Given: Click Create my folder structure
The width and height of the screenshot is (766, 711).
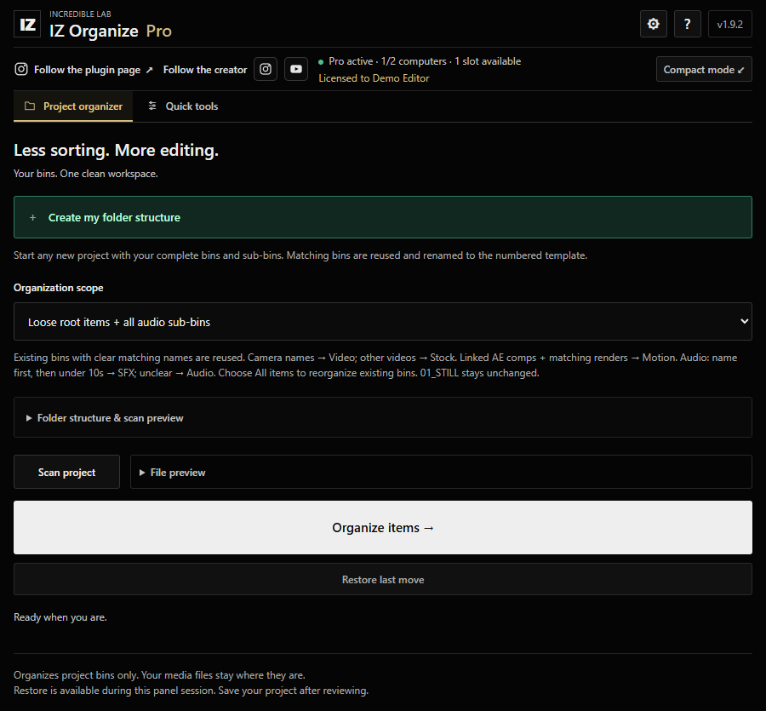Looking at the screenshot, I should (383, 217).
